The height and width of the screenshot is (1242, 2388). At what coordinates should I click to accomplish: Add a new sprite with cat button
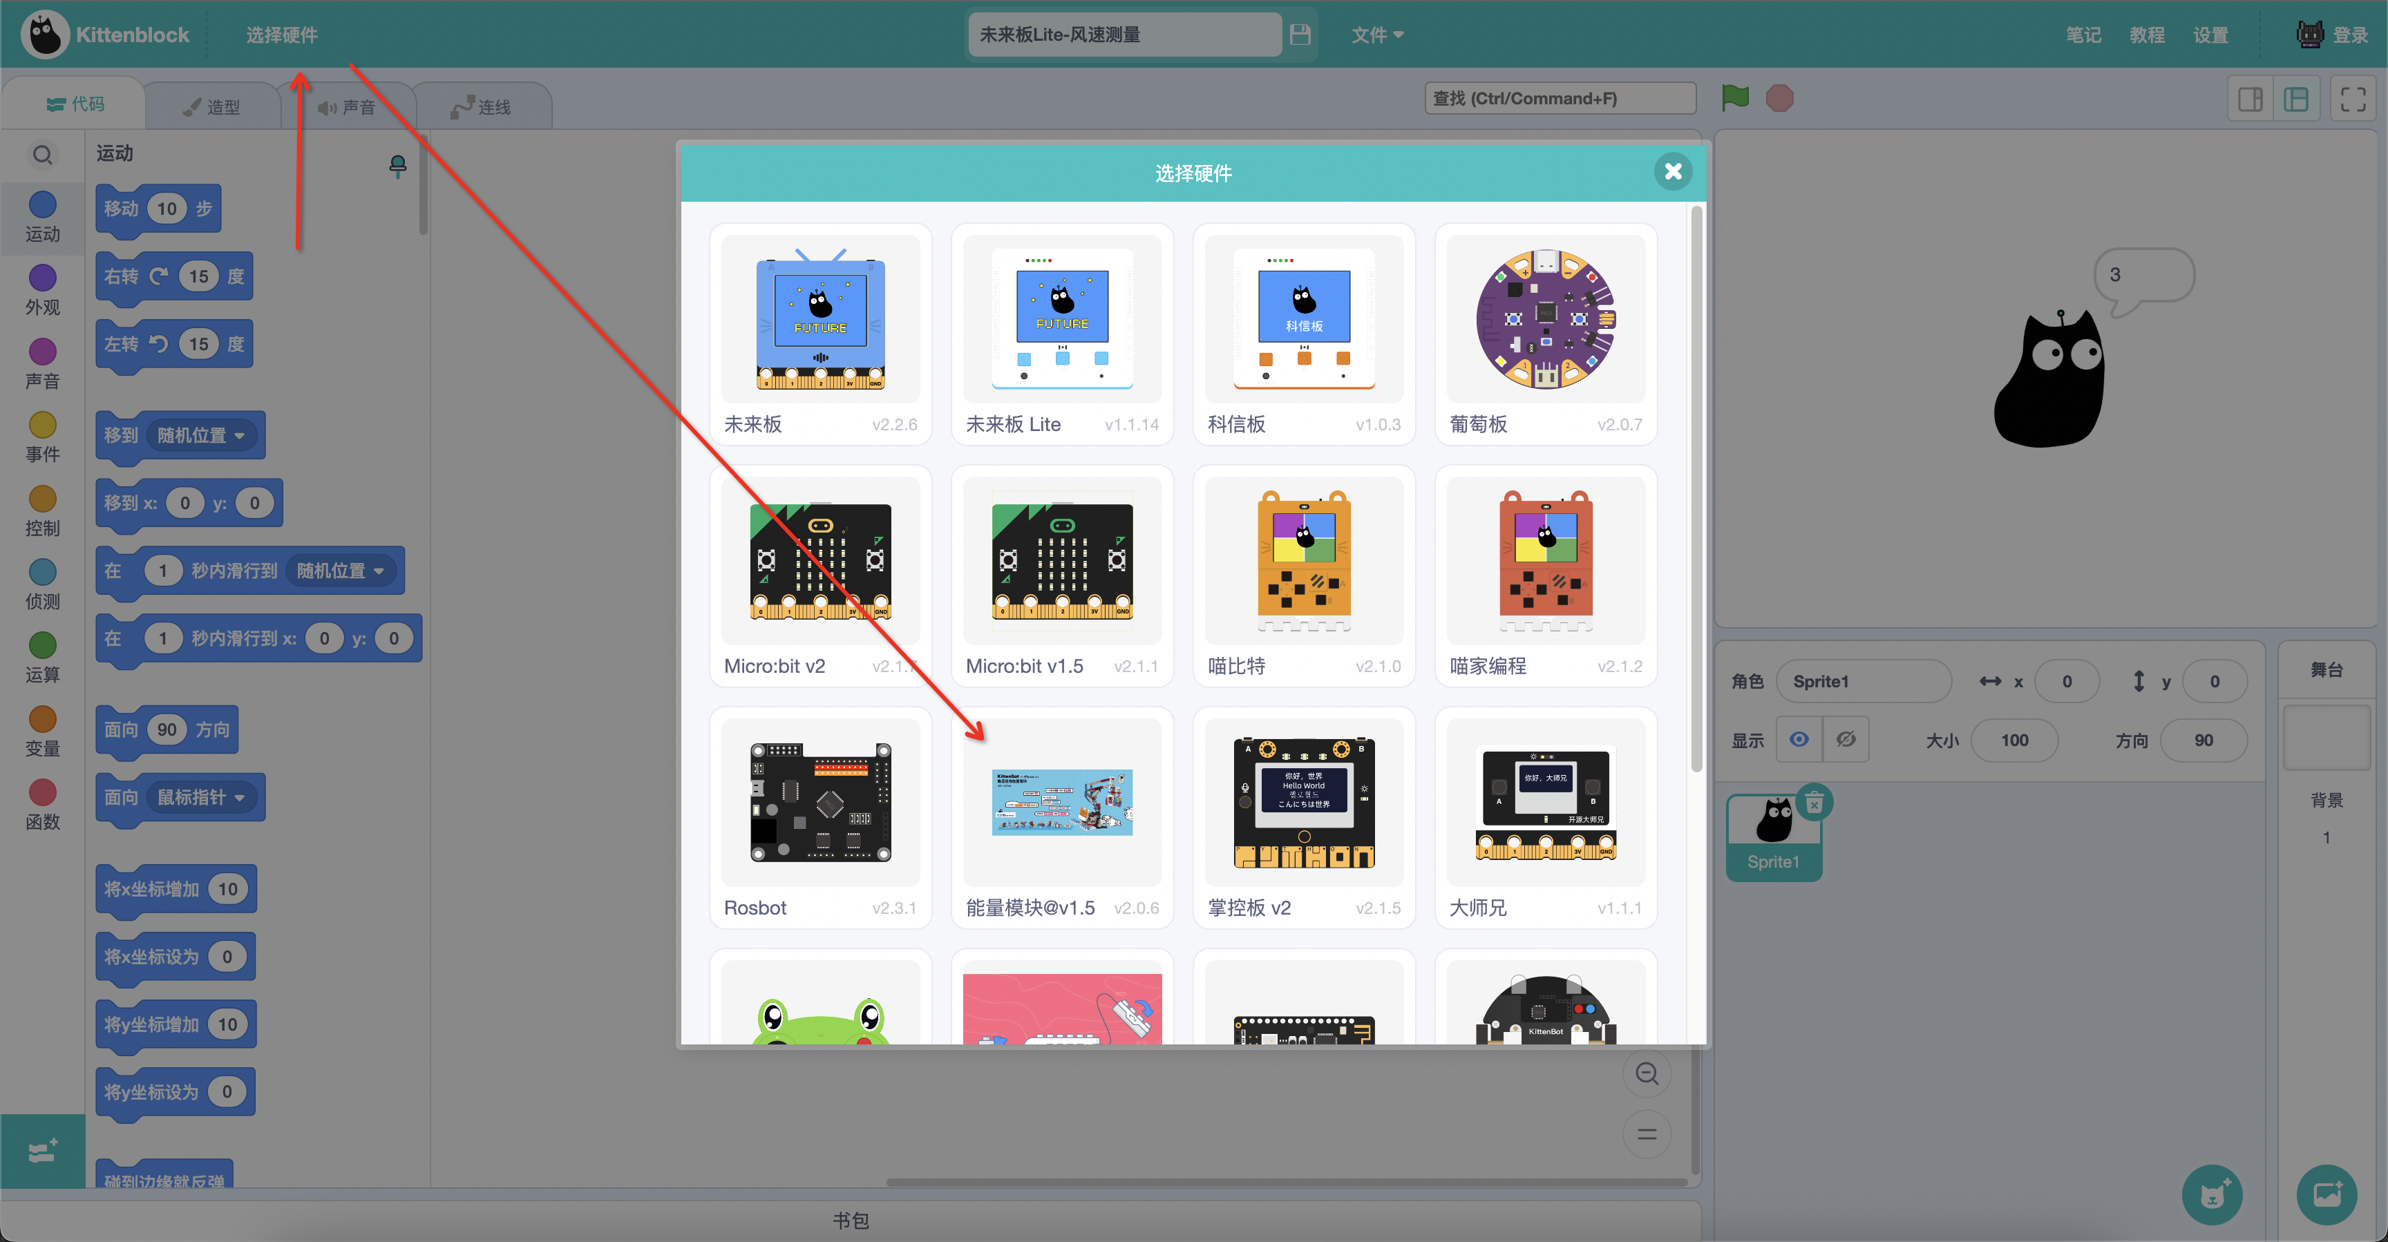point(2211,1195)
